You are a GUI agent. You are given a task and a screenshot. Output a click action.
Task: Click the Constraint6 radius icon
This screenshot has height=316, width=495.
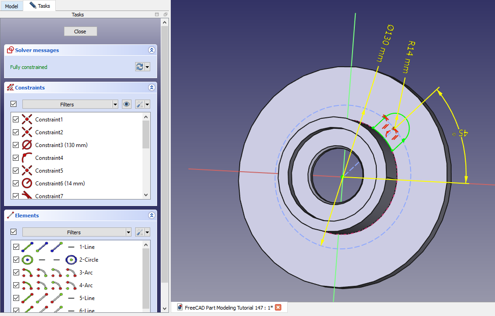(x=27, y=184)
